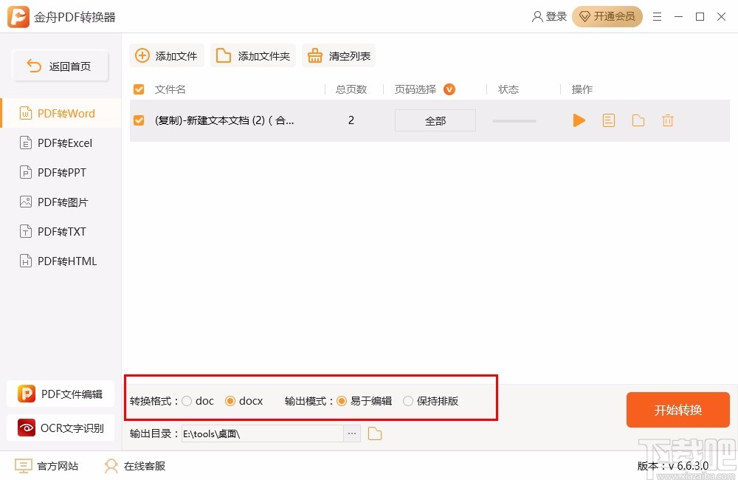Screen dimensions: 738x480
Task: Select the docx conversion format
Action: coord(231,401)
